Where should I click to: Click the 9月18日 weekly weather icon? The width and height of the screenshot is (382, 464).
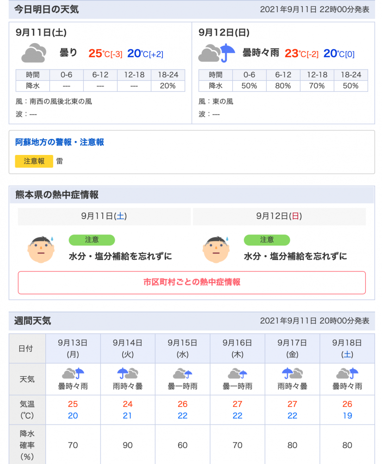pos(347,374)
